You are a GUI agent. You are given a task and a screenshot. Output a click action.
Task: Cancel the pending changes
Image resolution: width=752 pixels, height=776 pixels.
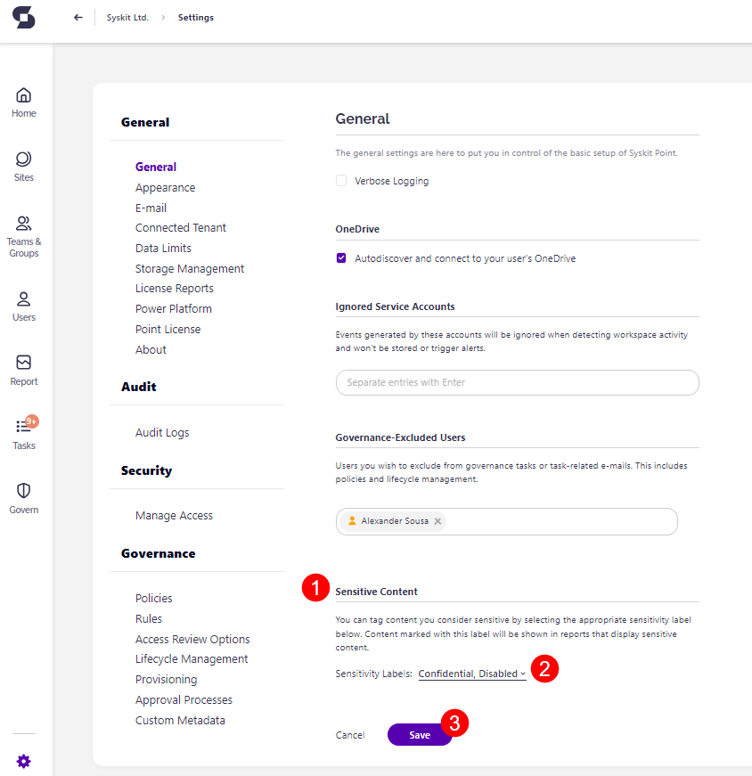[349, 735]
